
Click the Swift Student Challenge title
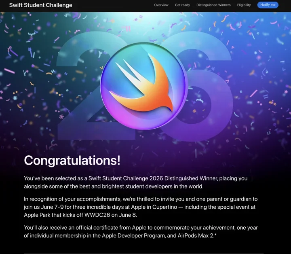point(41,5)
